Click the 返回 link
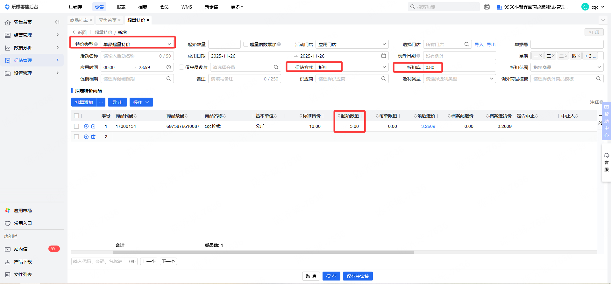611x284 pixels. [x=80, y=32]
